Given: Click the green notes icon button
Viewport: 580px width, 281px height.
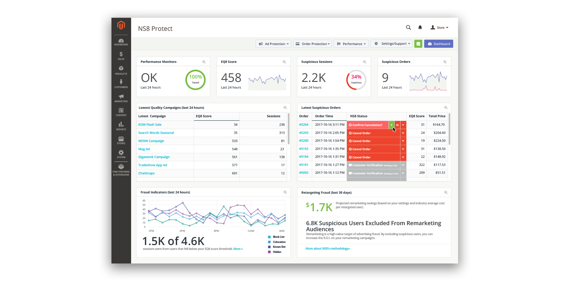Looking at the screenshot, I should click(x=418, y=44).
